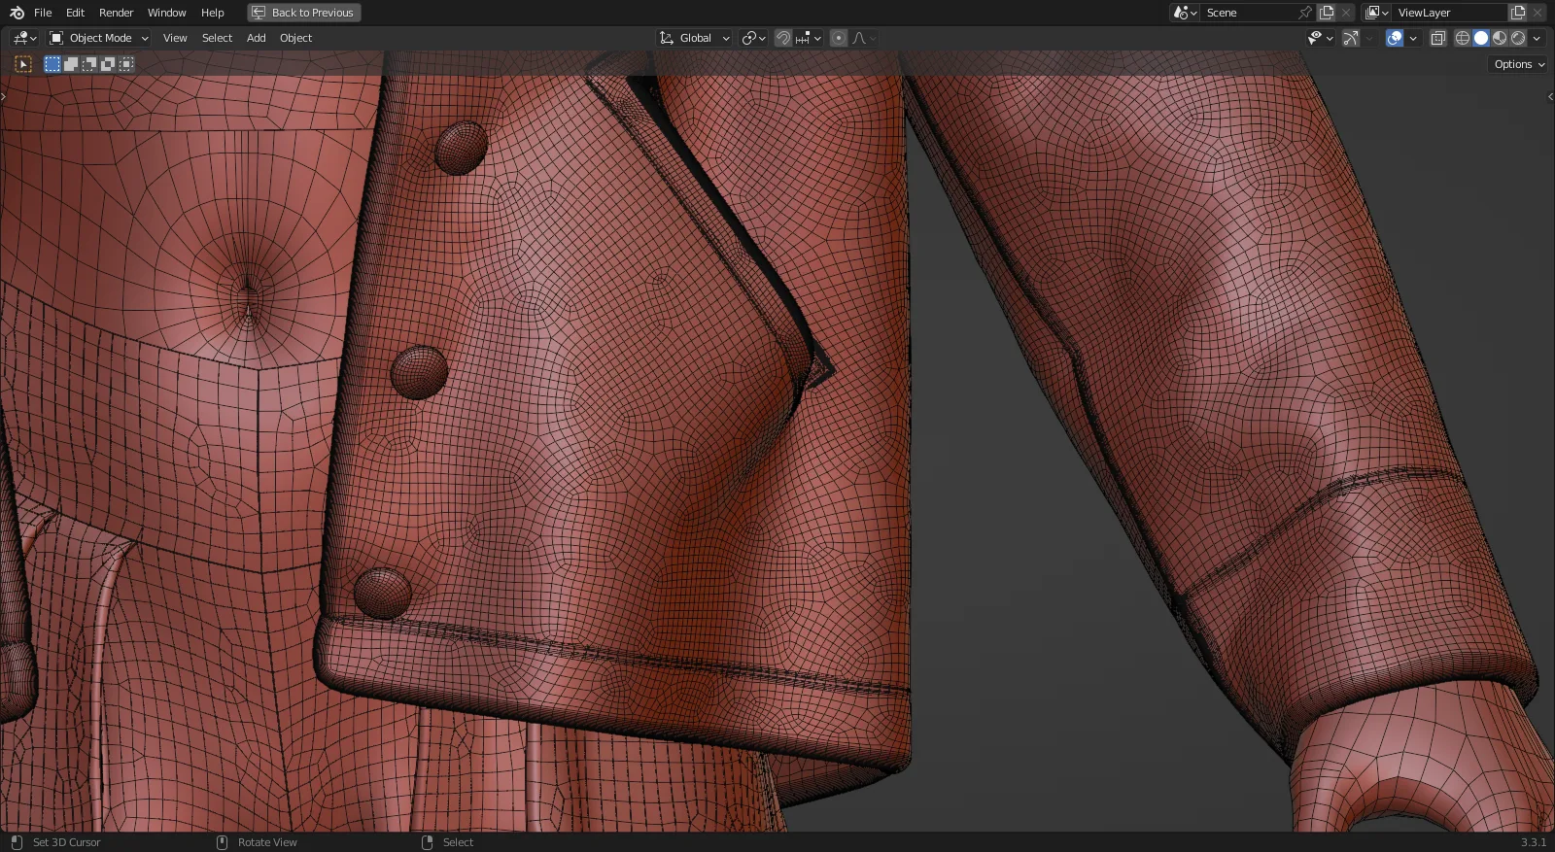This screenshot has width=1555, height=852.
Task: Toggle X-ray mode
Action: [x=1438, y=38]
